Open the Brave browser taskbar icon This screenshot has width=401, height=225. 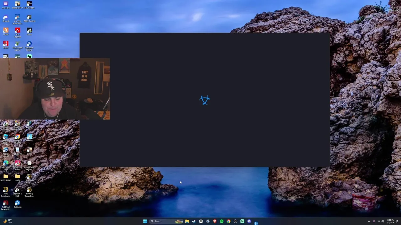pos(215,221)
